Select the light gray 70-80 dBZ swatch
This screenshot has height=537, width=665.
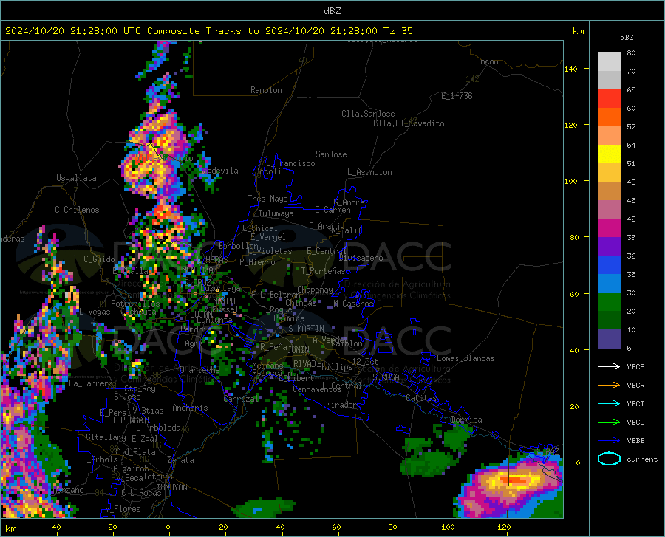[609, 62]
